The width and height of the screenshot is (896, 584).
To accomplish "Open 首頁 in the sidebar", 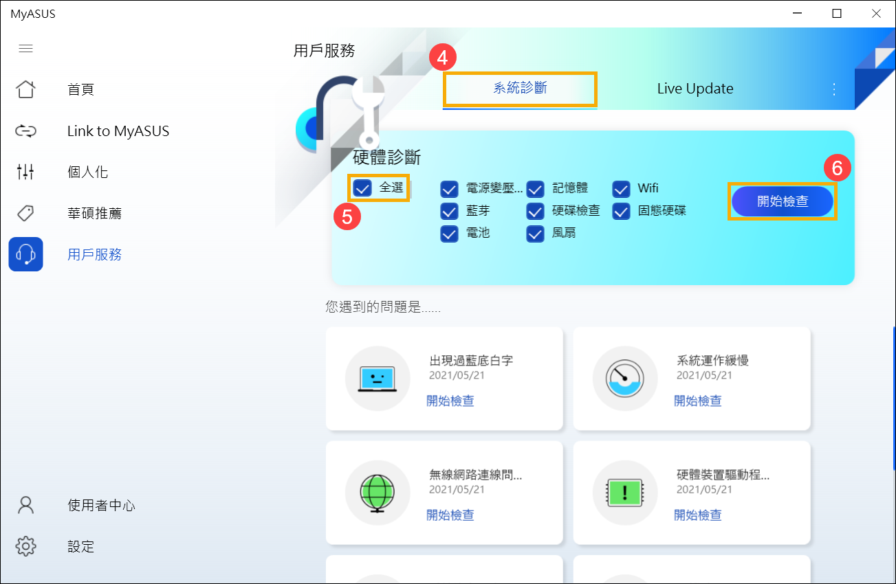I will [x=80, y=89].
